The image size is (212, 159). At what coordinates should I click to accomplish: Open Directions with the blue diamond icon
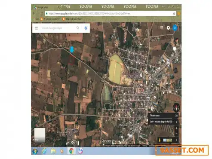tap(86, 28)
